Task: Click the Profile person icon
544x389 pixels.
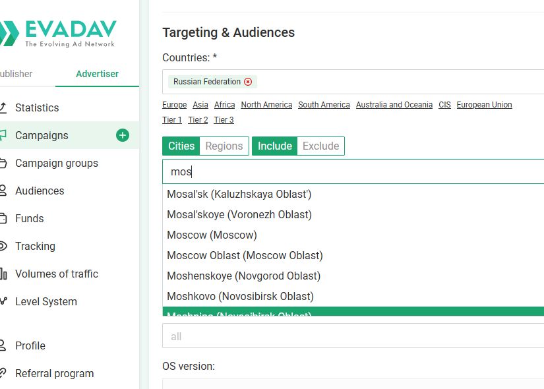Action: [3, 345]
